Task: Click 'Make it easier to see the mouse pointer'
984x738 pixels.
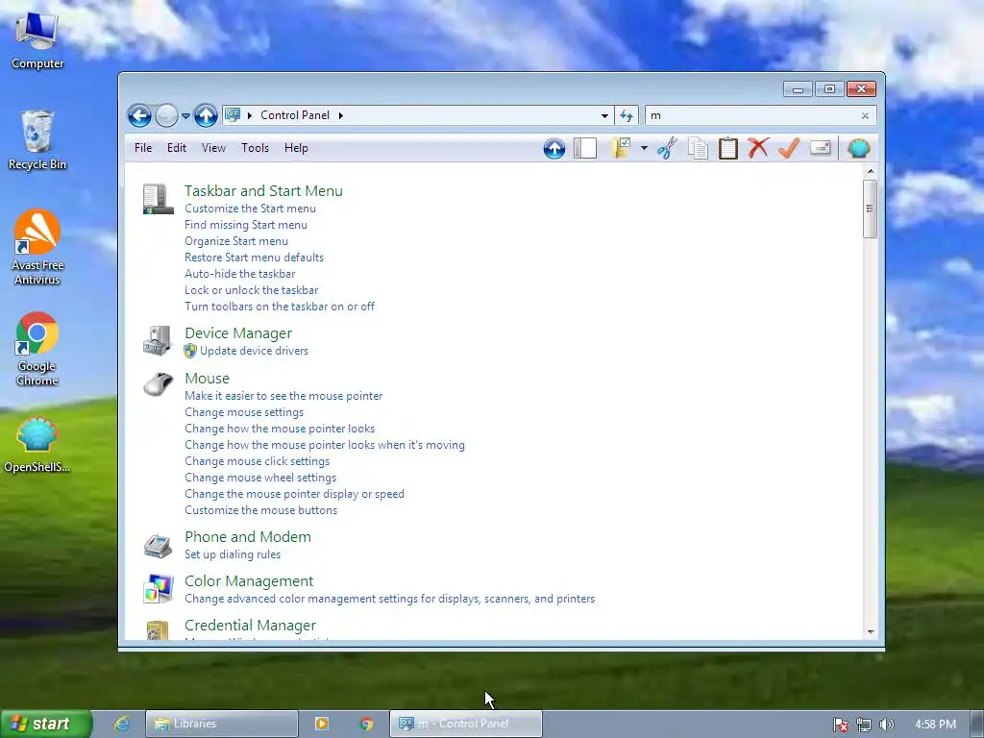Action: (283, 396)
